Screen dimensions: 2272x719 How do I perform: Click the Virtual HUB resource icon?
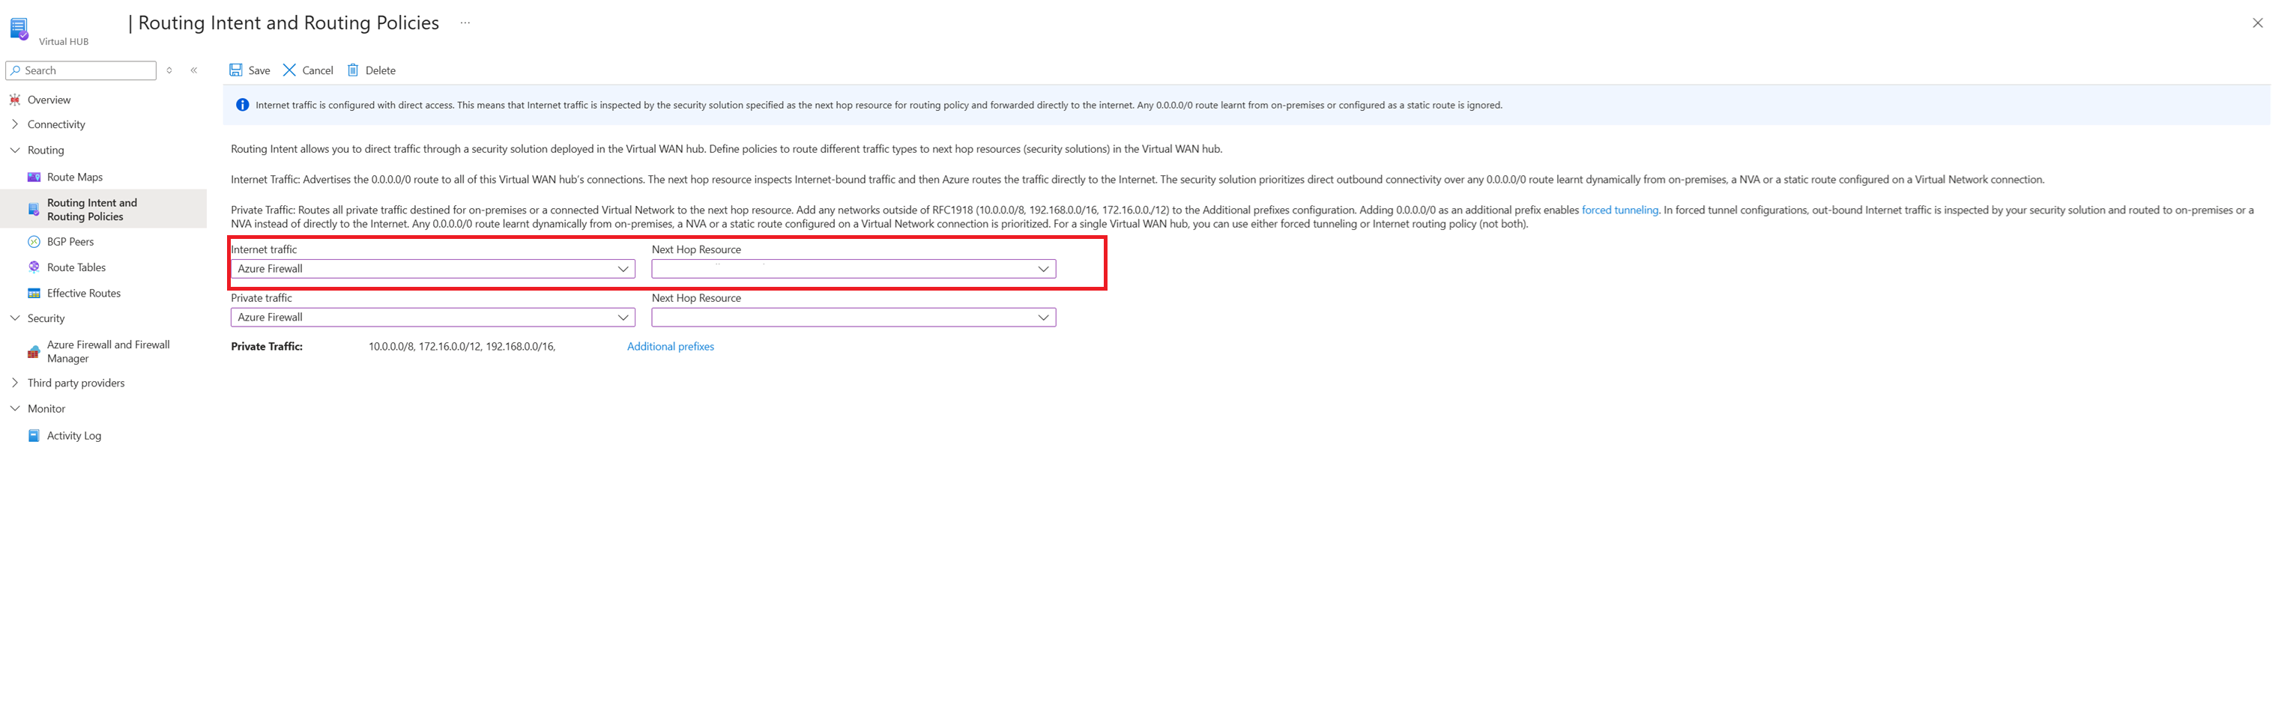tap(19, 29)
